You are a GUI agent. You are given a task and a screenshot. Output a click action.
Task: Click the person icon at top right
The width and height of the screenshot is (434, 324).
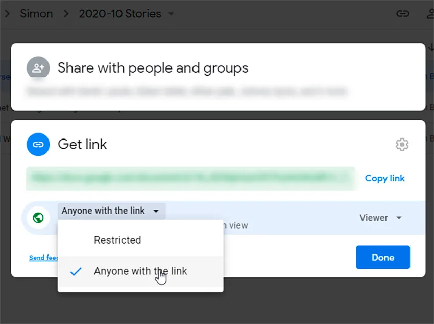(x=430, y=14)
